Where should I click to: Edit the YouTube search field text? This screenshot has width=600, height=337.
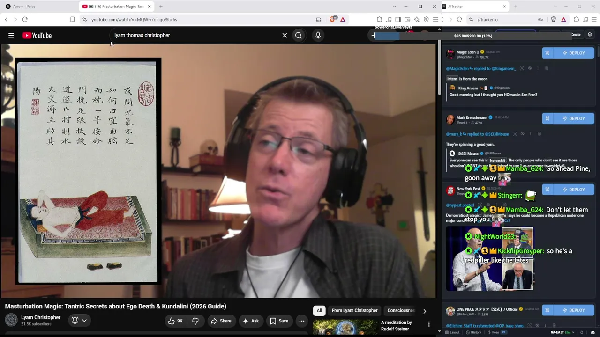coord(195,35)
